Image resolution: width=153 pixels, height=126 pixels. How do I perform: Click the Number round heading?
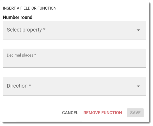point(17,17)
